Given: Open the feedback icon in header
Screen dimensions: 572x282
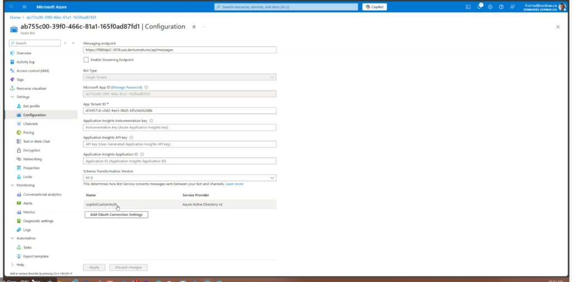Looking at the screenshot, I should pos(513,7).
